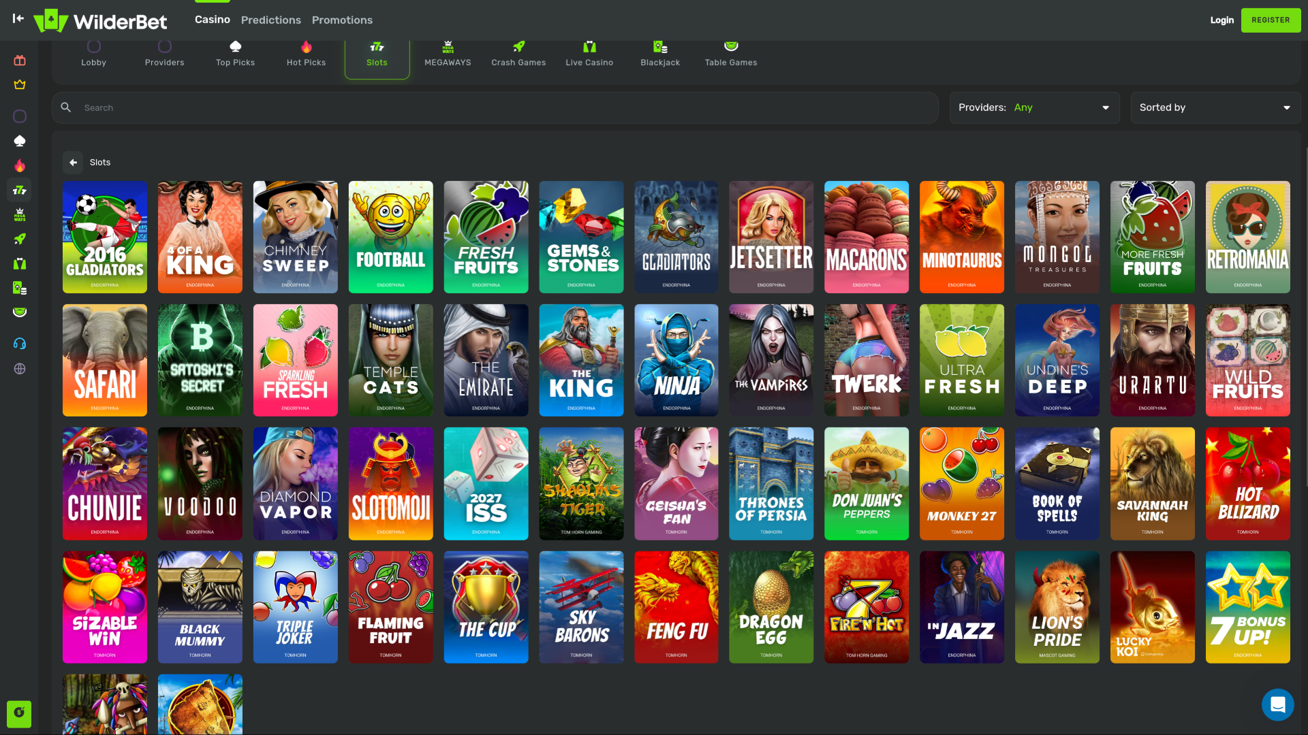The image size is (1308, 735).
Task: Open the headset support sidebar icon
Action: [x=20, y=344]
